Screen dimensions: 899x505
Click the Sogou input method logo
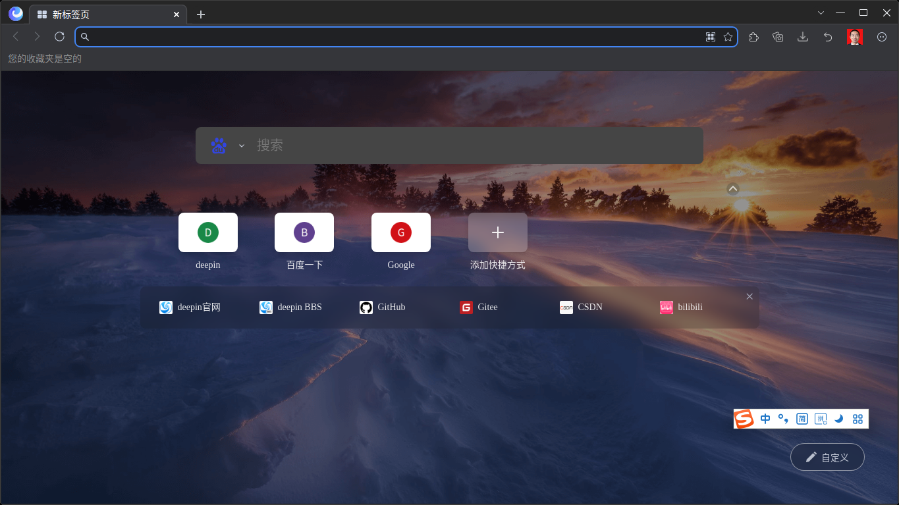click(744, 419)
